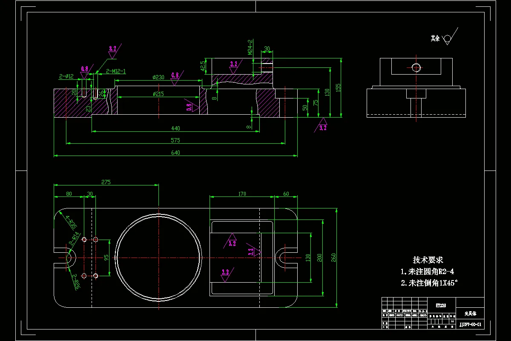Click the M24-2 thread callout

point(250,47)
